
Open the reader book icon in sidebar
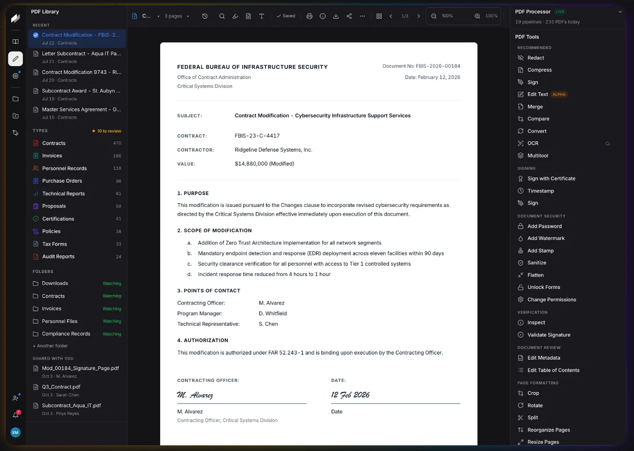(x=16, y=42)
